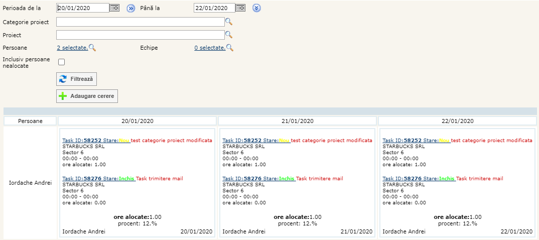The width and height of the screenshot is (539, 240).
Task: Click the double-arrow next period icon
Action: point(130,8)
